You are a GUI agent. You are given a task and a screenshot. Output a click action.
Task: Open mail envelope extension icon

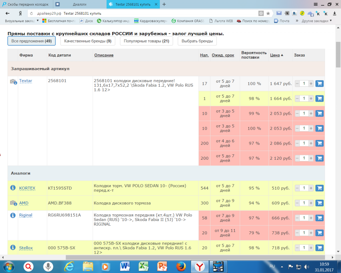tap(279, 13)
